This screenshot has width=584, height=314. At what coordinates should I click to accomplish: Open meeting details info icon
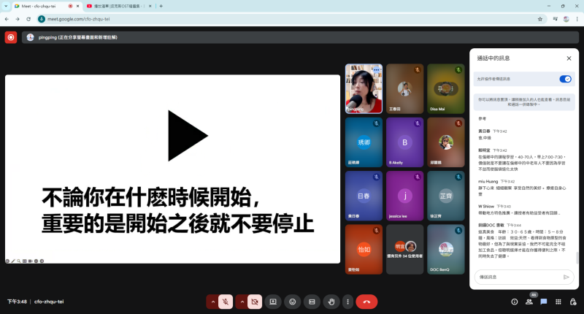coord(515,302)
